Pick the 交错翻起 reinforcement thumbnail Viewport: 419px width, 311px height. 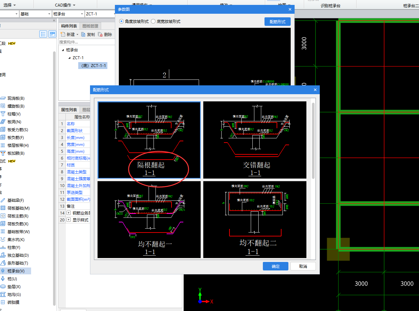point(255,140)
